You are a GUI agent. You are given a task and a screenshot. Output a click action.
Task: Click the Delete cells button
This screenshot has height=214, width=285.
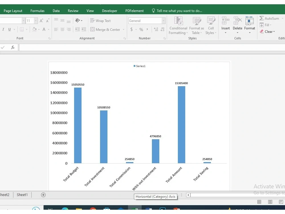pos(238,25)
